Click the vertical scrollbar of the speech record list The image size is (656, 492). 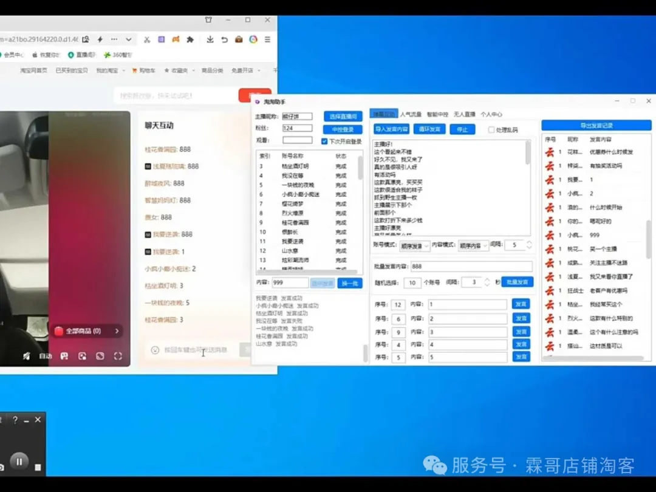pos(648,237)
